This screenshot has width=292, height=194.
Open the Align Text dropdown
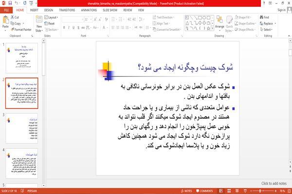click(x=161, y=23)
